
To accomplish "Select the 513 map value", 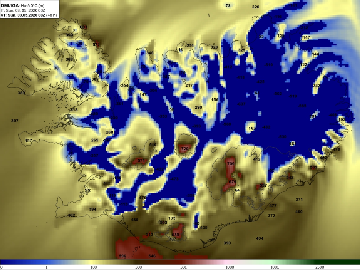I will point(149,234).
